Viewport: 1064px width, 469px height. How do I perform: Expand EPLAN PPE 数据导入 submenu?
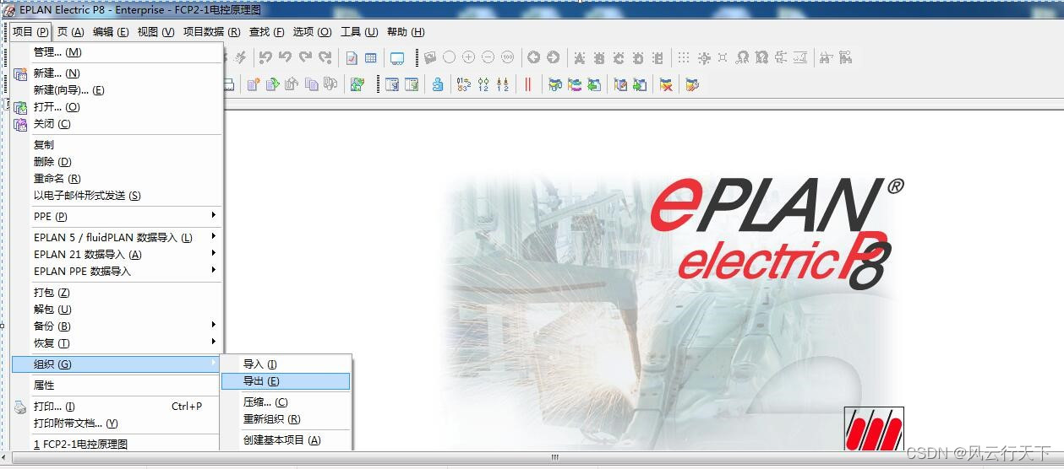coord(116,271)
